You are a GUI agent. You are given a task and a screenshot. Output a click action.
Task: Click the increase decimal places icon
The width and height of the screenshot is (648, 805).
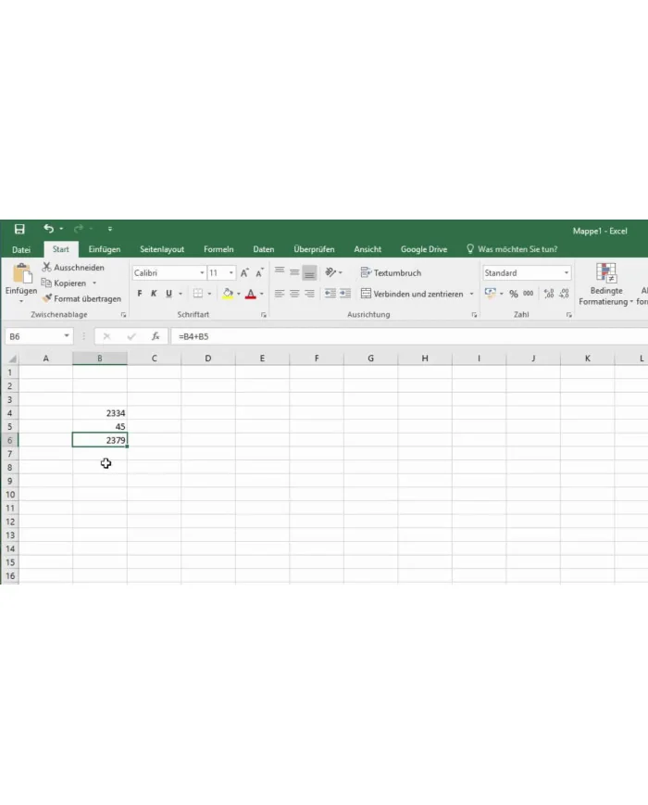click(548, 294)
